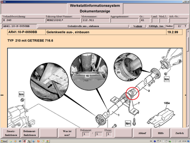
Task: Click the callout image labeled 40
Action: 89,72
